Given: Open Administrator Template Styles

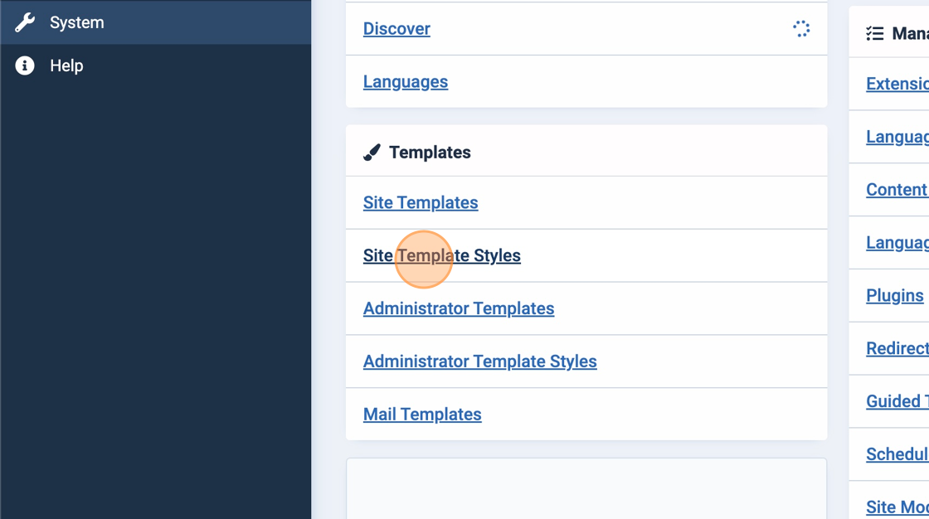Looking at the screenshot, I should (479, 361).
